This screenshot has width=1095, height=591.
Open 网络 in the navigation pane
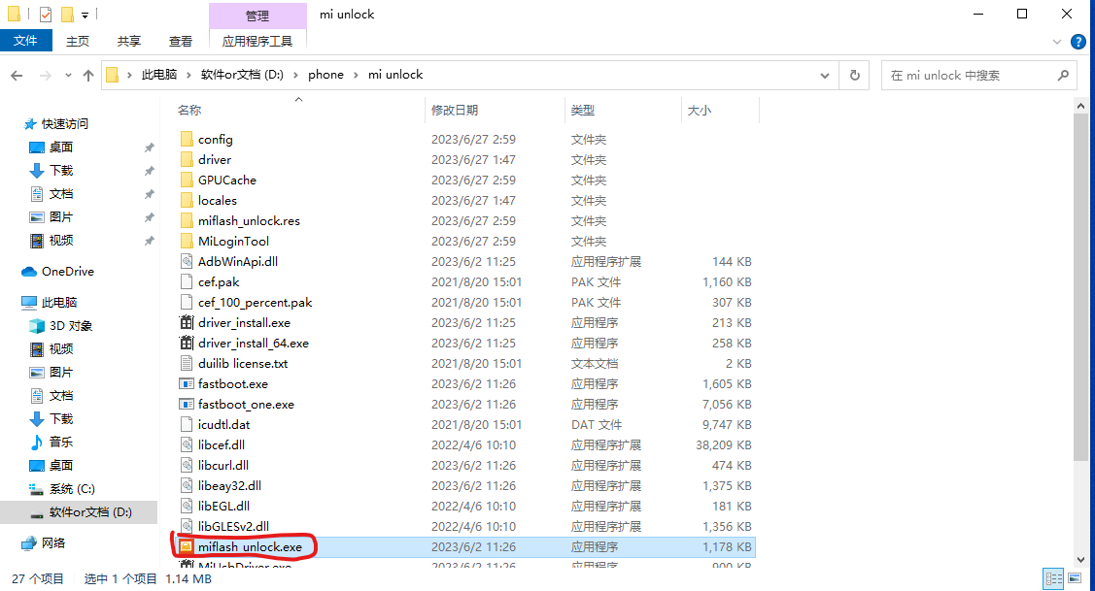(x=44, y=542)
